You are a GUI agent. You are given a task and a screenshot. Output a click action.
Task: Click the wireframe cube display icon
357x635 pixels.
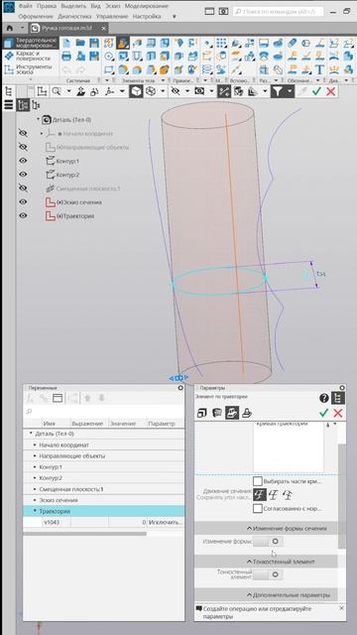click(151, 91)
